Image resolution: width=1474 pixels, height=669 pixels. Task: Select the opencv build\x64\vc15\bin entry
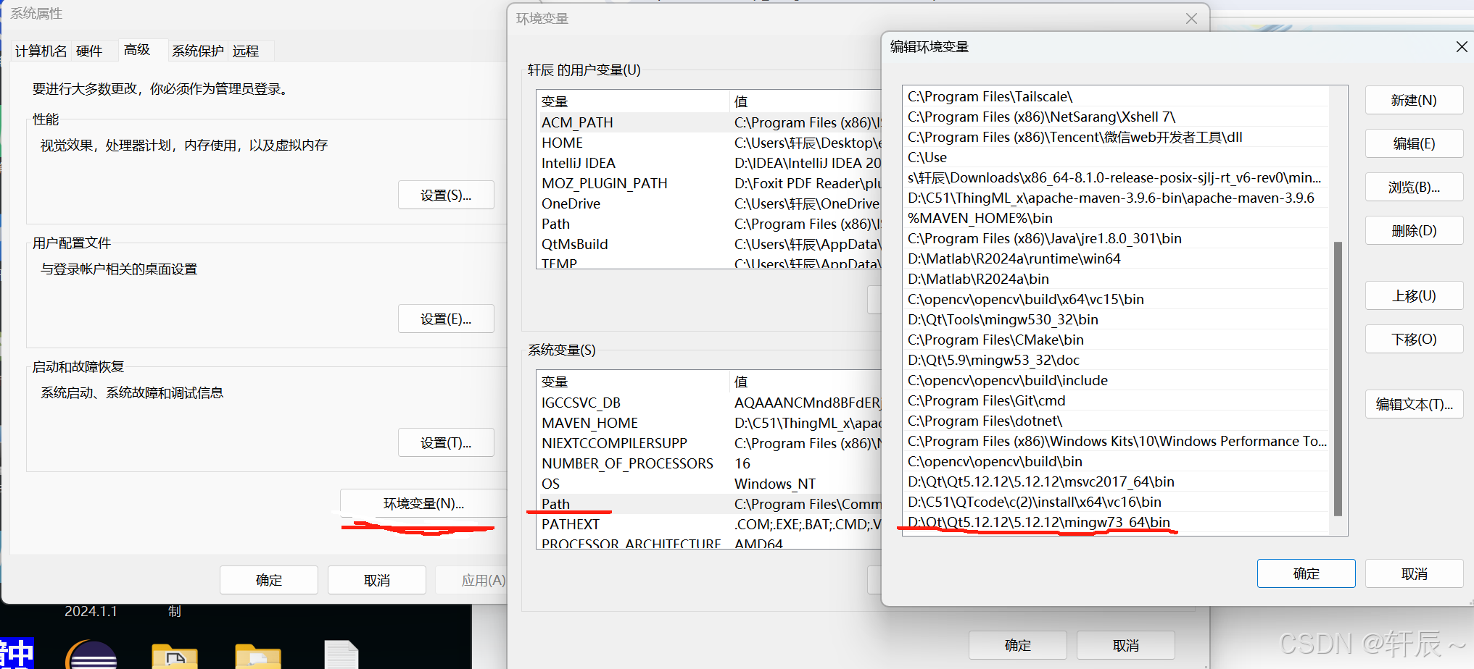pyautogui.click(x=1116, y=299)
